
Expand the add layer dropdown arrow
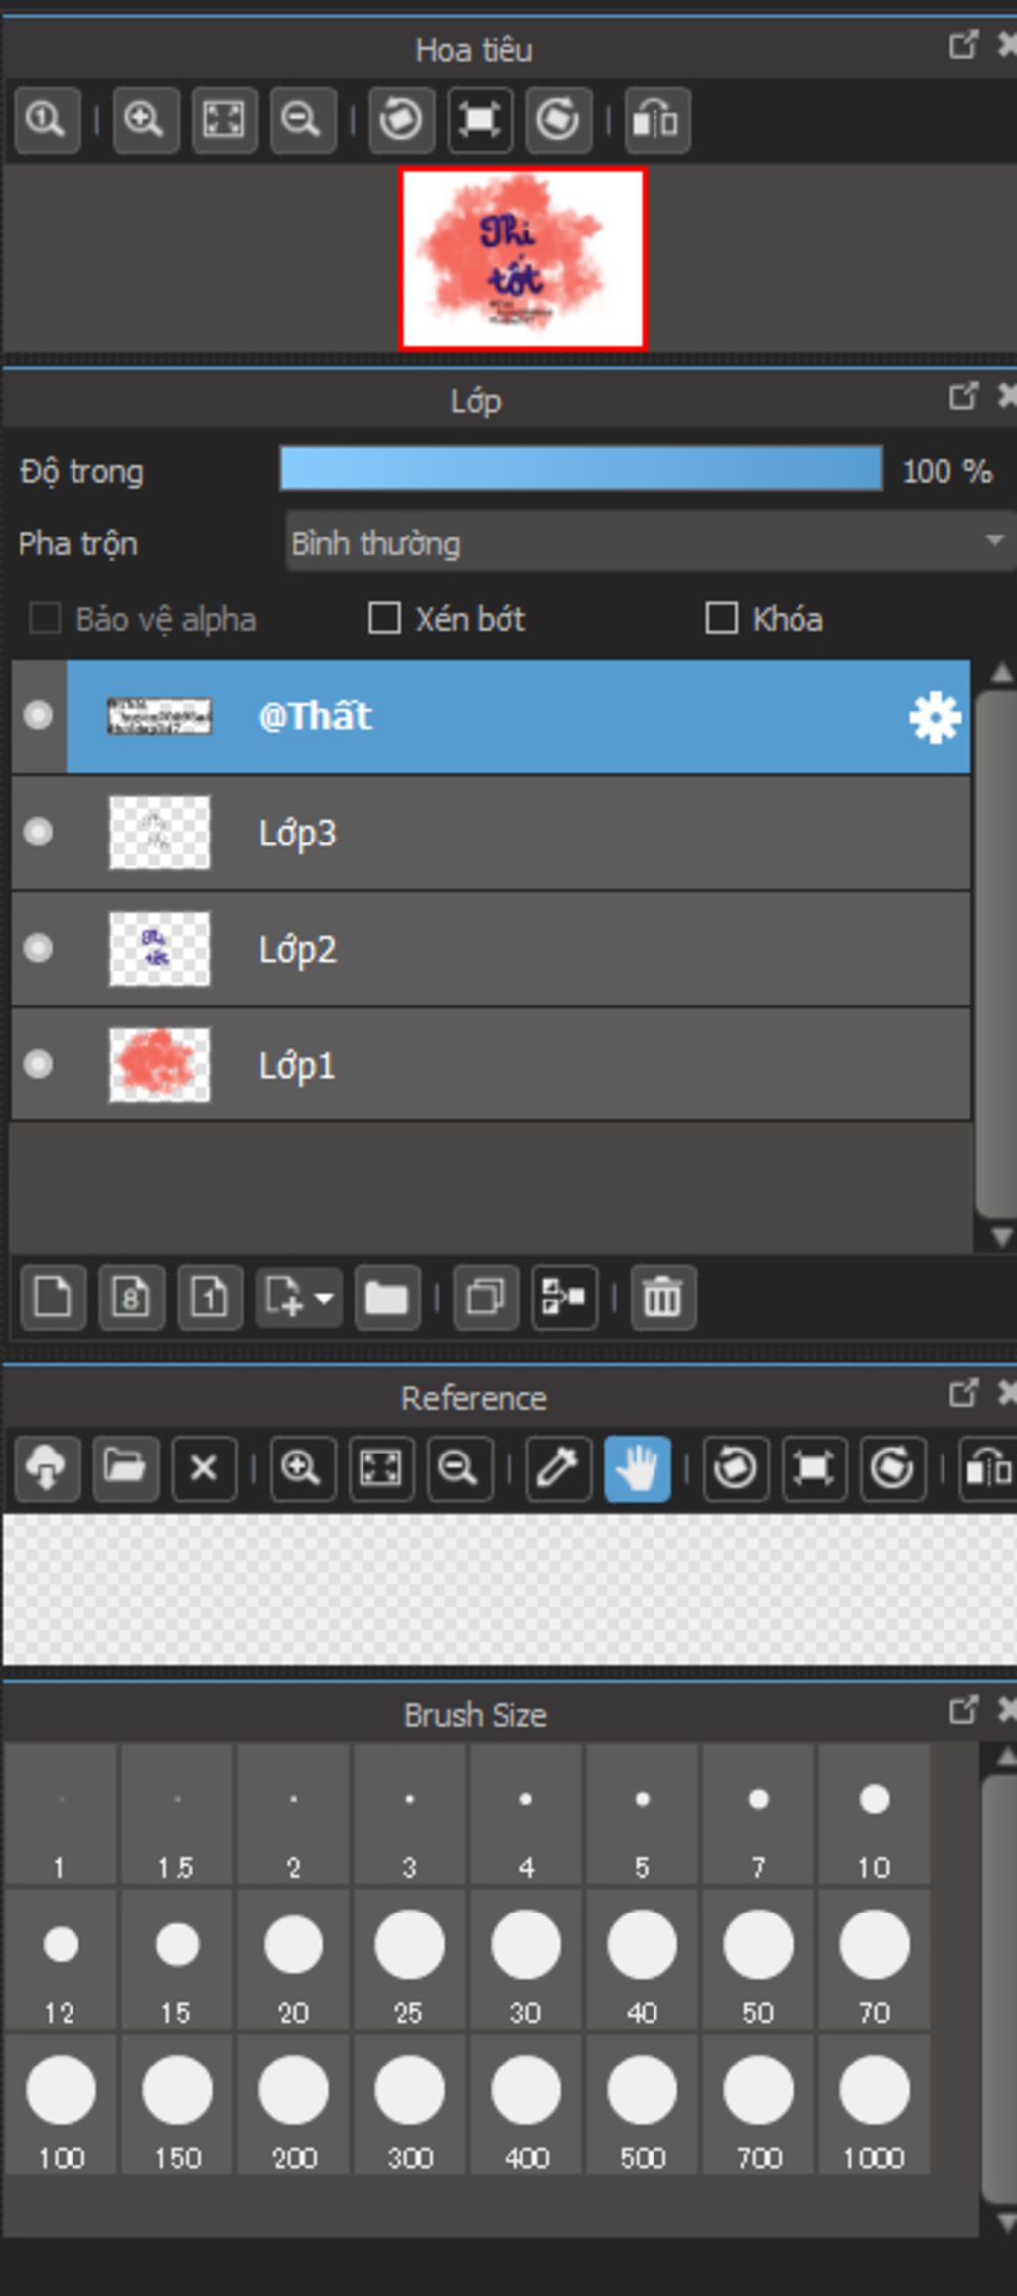point(324,1298)
